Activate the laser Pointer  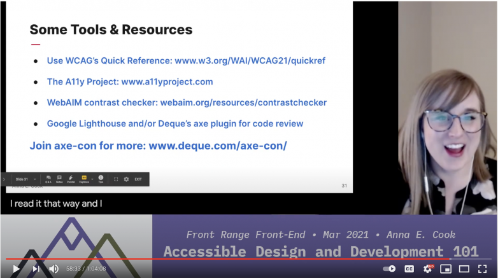click(x=71, y=179)
